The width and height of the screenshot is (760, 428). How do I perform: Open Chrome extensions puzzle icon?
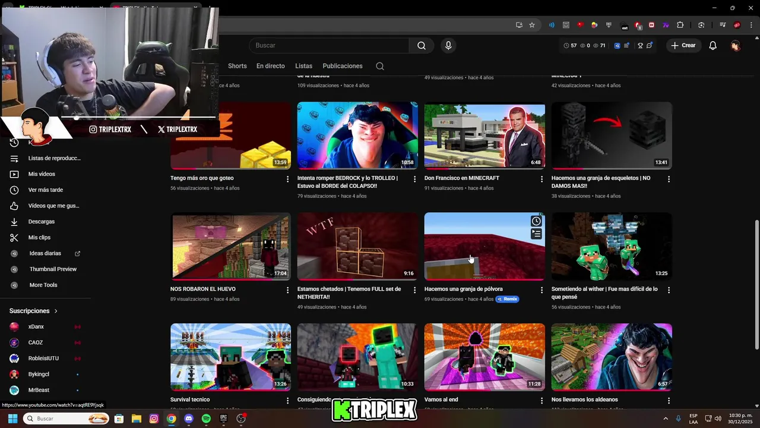click(680, 25)
